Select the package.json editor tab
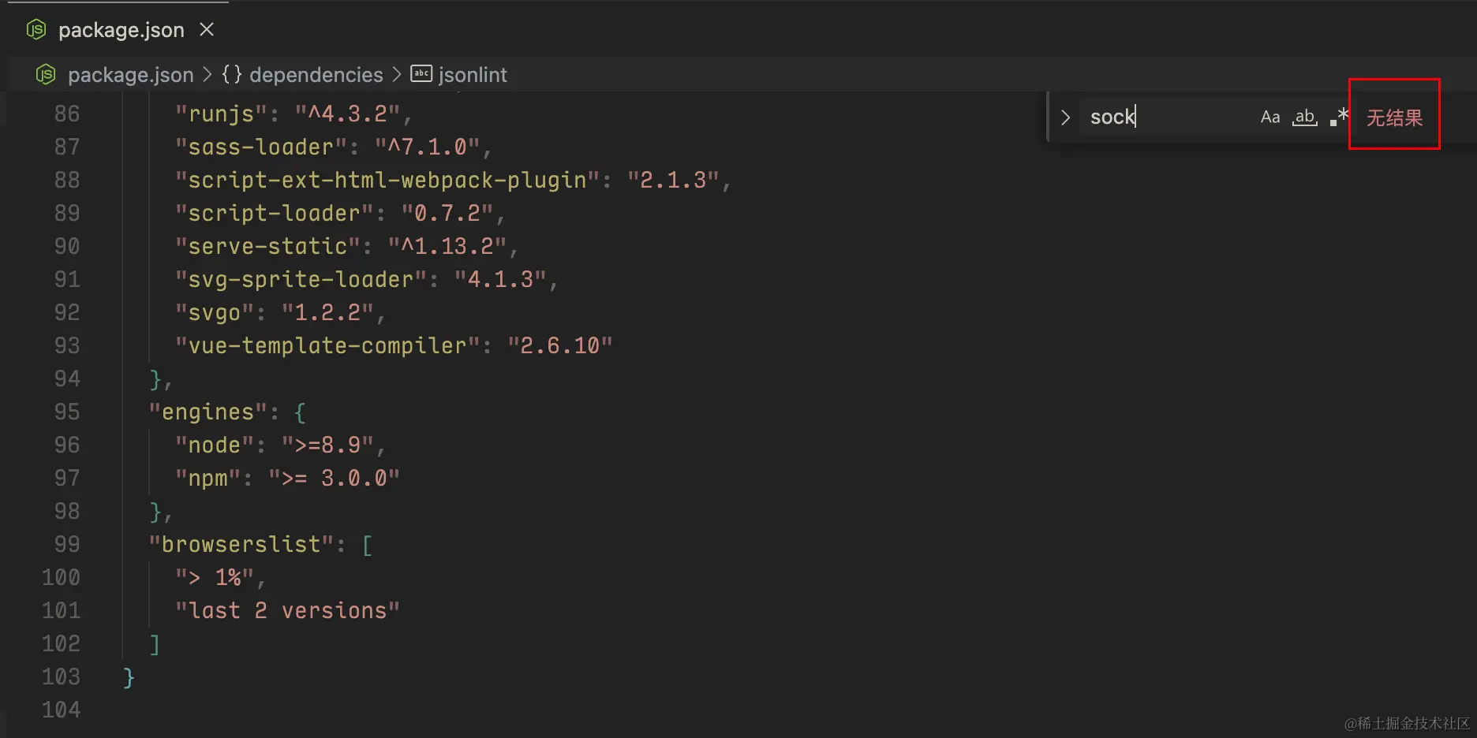 [x=118, y=30]
